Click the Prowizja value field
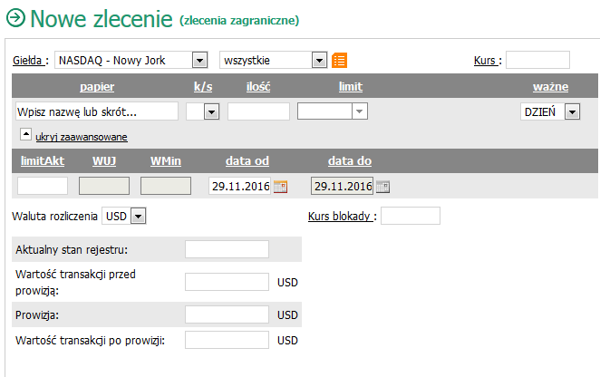The image size is (600, 377). [227, 314]
